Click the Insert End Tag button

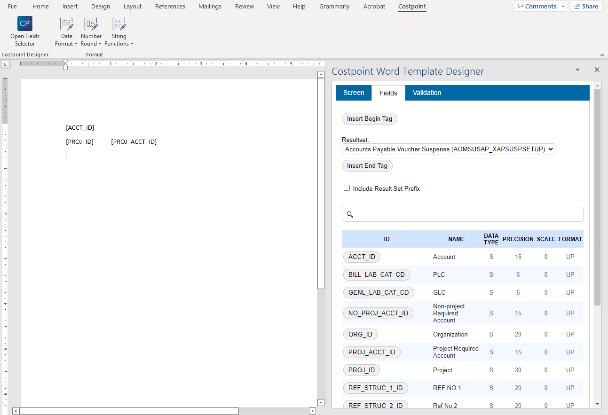click(367, 165)
